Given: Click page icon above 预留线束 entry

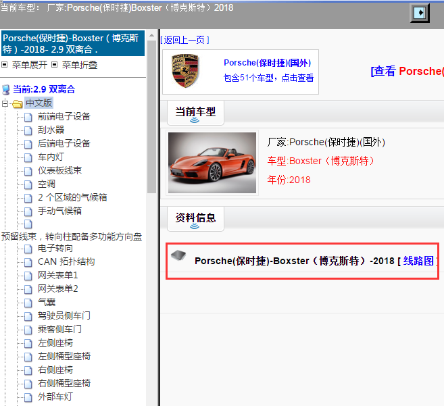Looking at the screenshot, I should pos(28,224).
